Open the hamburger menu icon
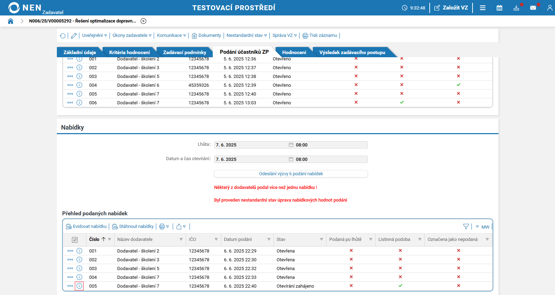Screen dimensions: 555x295 (483, 8)
